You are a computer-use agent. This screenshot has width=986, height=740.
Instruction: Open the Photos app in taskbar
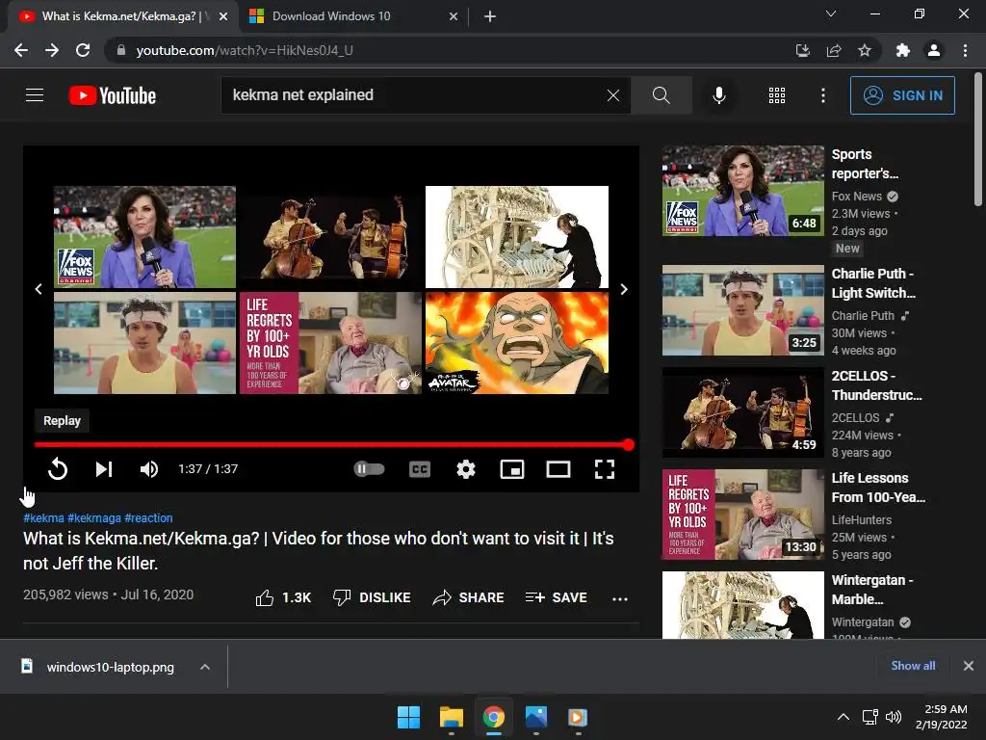coord(535,717)
